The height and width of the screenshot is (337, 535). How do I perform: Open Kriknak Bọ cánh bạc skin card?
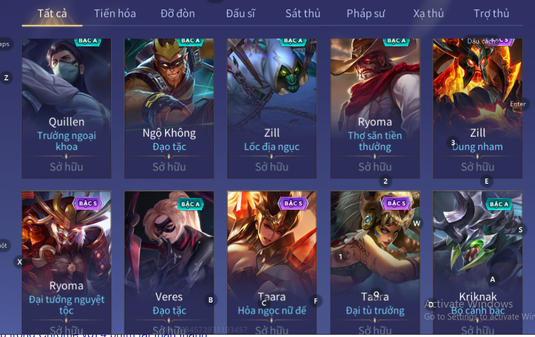pyautogui.click(x=478, y=262)
